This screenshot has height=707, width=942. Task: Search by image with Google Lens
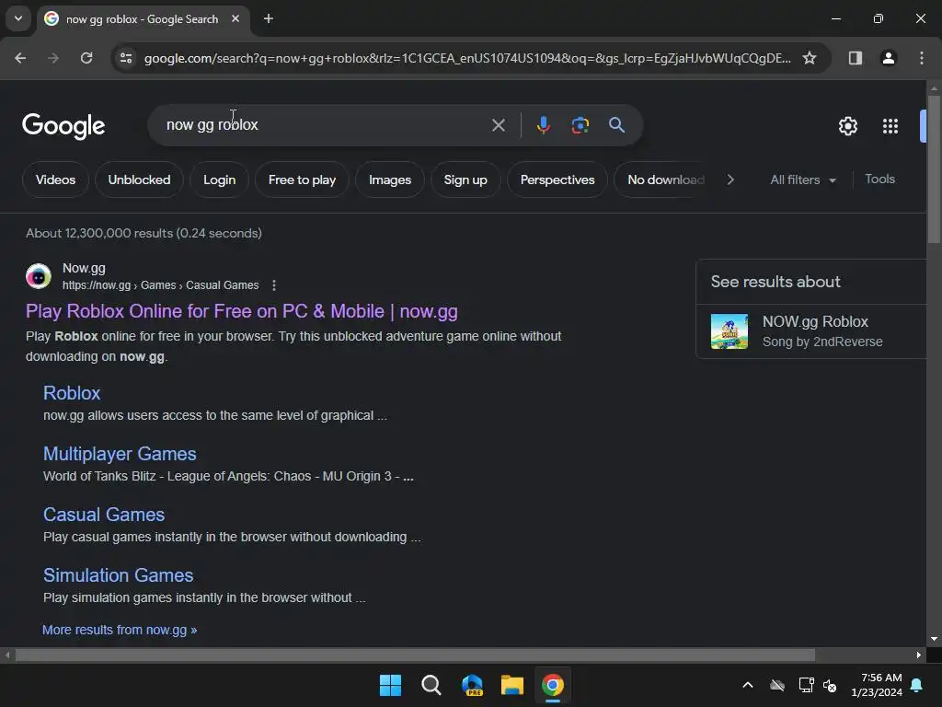[580, 125]
